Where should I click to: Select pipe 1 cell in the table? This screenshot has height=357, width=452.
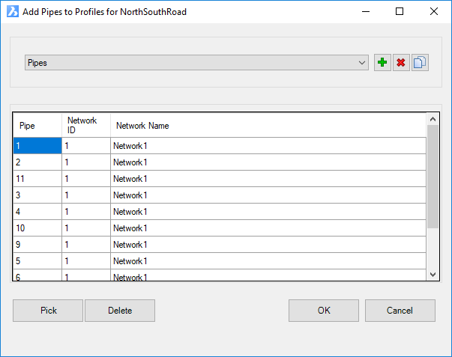(x=37, y=146)
